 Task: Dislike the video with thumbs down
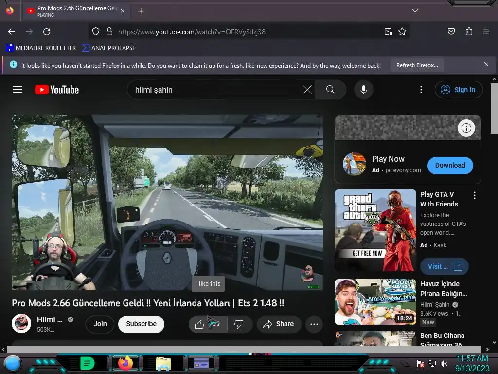(x=239, y=324)
